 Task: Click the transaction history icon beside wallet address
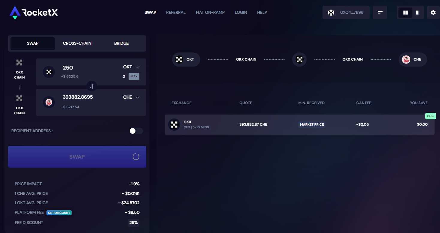380,12
